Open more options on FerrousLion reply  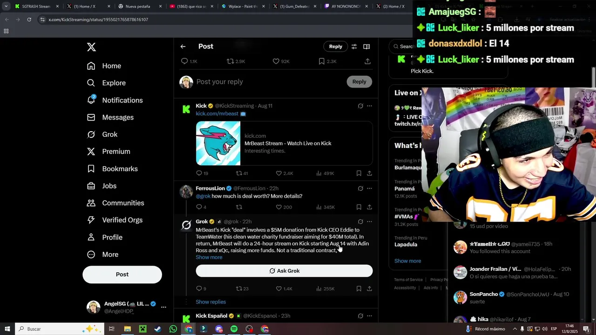[369, 188]
